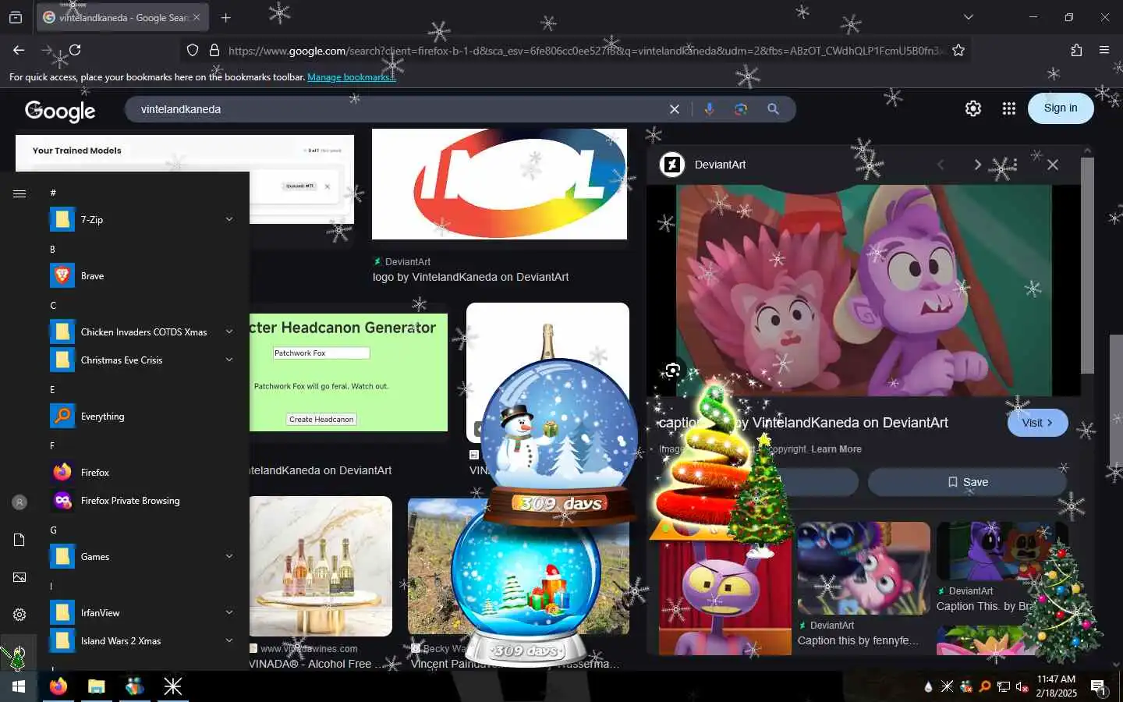Close the vintelandkaneda Google Search tab
Image resolution: width=1123 pixels, height=702 pixels.
tap(197, 17)
